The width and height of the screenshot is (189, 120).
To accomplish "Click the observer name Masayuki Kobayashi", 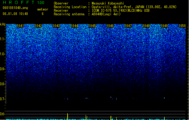I will (x=108, y=3).
